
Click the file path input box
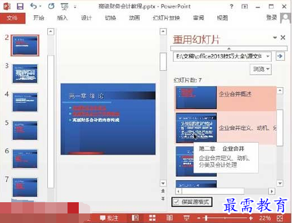(219, 56)
